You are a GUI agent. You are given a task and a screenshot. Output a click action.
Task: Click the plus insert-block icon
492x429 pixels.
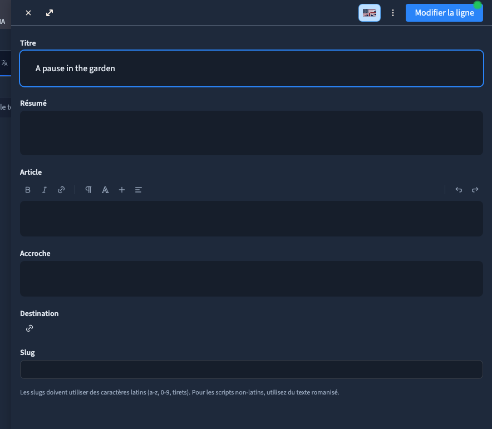[122, 190]
